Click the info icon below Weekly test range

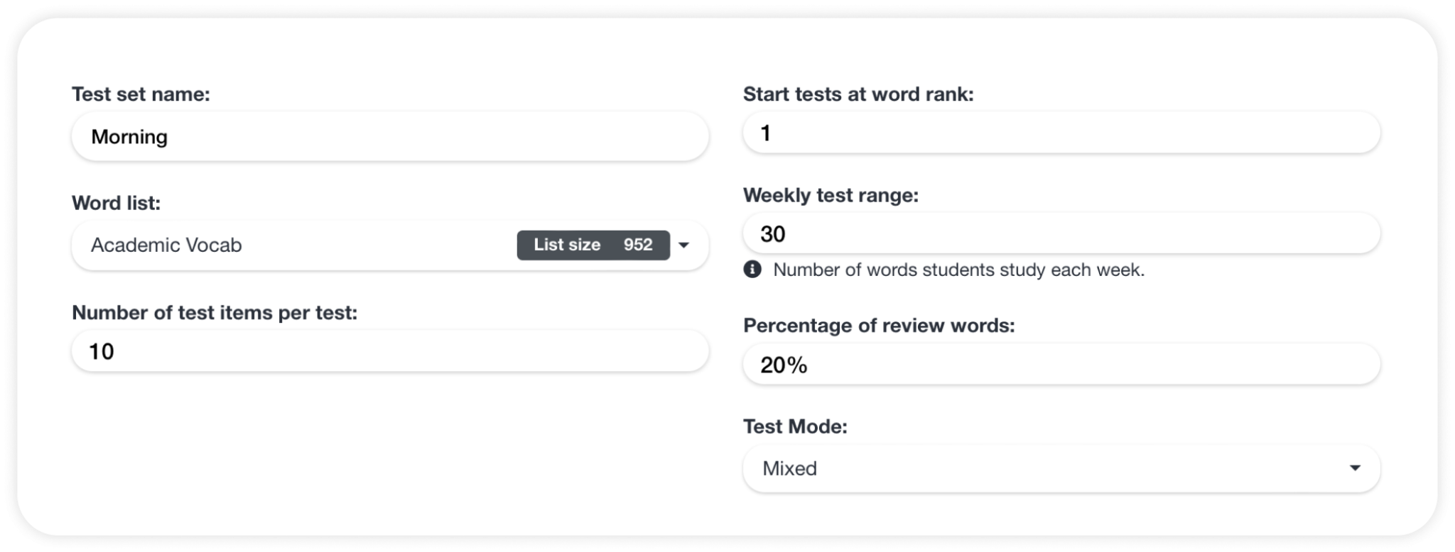pos(753,270)
